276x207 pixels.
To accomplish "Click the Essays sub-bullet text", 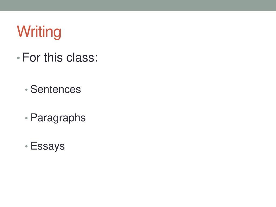I will click(x=48, y=146).
